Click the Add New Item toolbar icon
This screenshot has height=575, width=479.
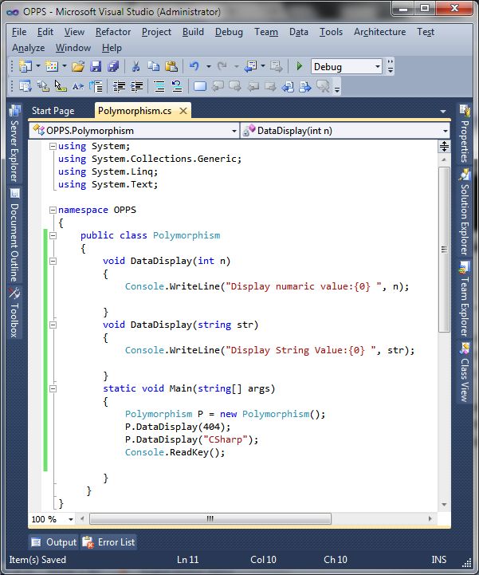tap(52, 66)
